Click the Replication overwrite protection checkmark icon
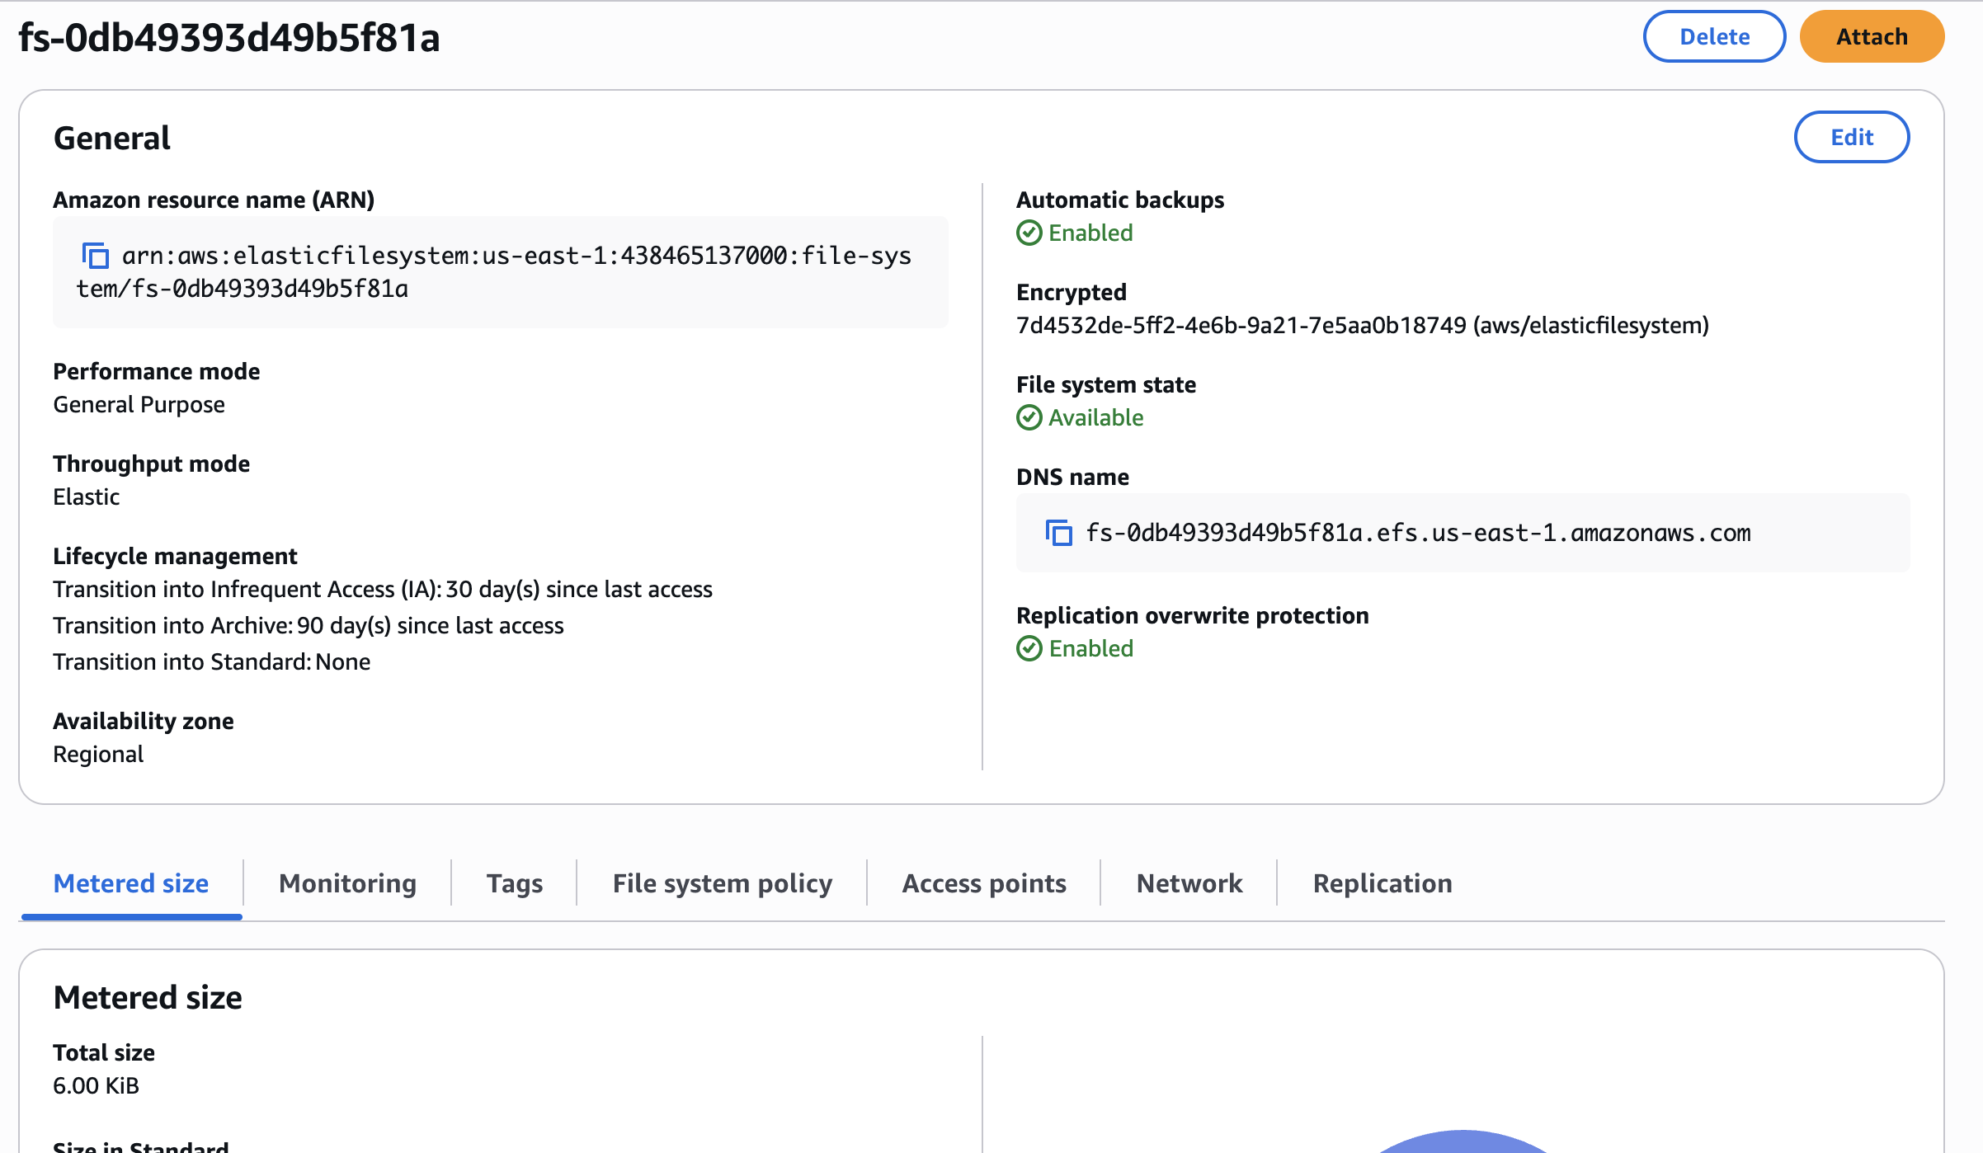Viewport: 1983px width, 1153px height. (x=1029, y=649)
